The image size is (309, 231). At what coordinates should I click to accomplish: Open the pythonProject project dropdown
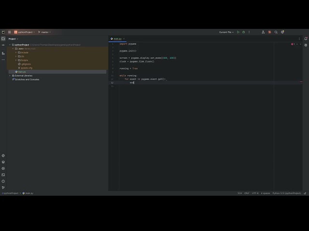25,32
